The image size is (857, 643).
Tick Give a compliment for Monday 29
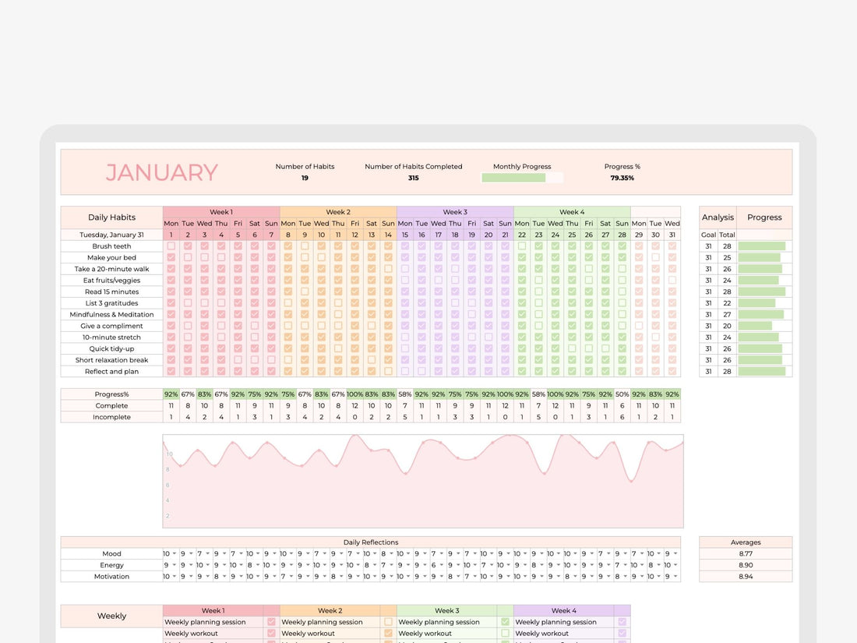639,326
